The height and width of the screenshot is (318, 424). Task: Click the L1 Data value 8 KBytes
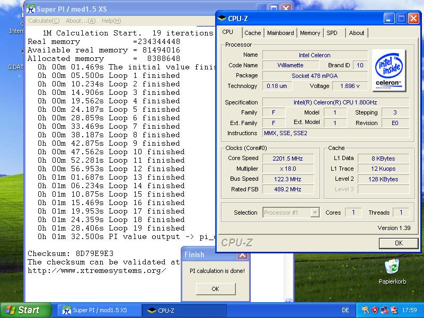pyautogui.click(x=383, y=158)
